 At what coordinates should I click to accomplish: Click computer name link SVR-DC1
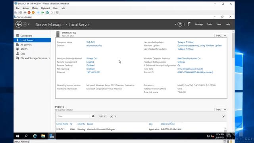click(x=90, y=42)
